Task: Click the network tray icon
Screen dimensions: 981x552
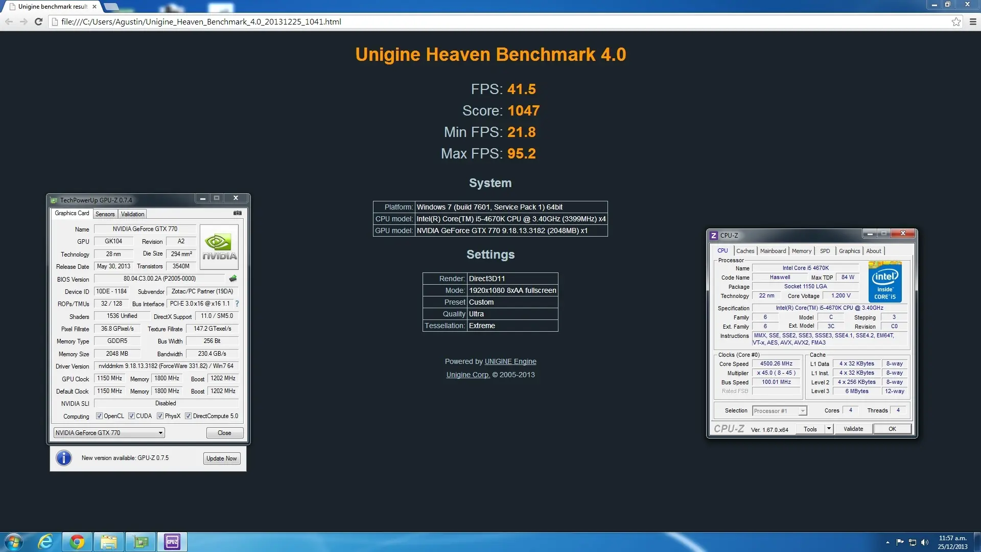Action: 913,542
